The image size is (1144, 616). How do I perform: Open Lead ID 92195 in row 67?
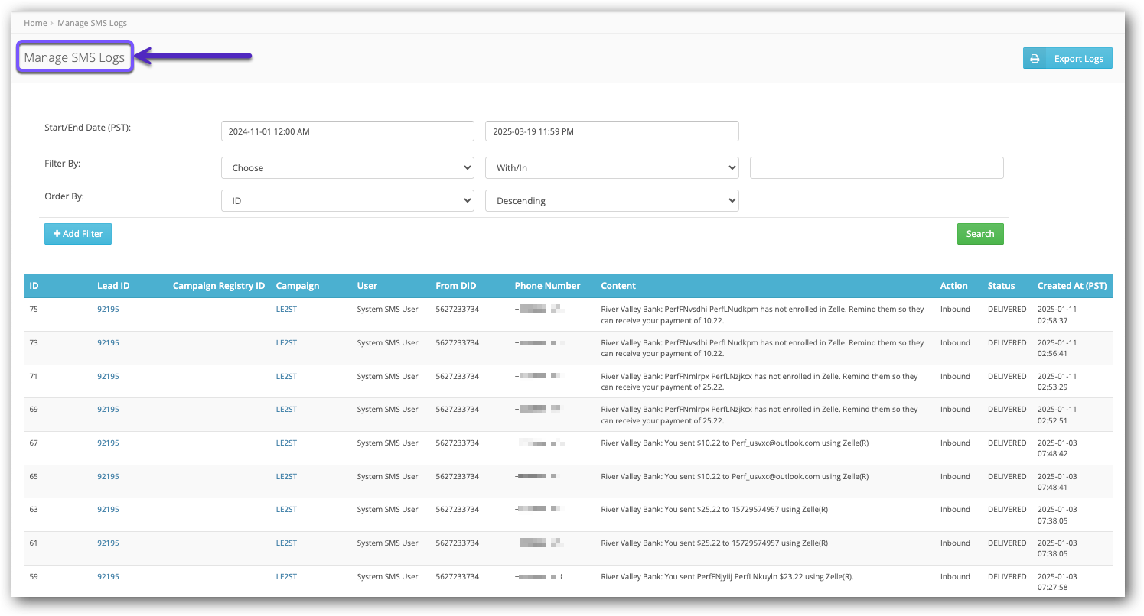click(108, 443)
